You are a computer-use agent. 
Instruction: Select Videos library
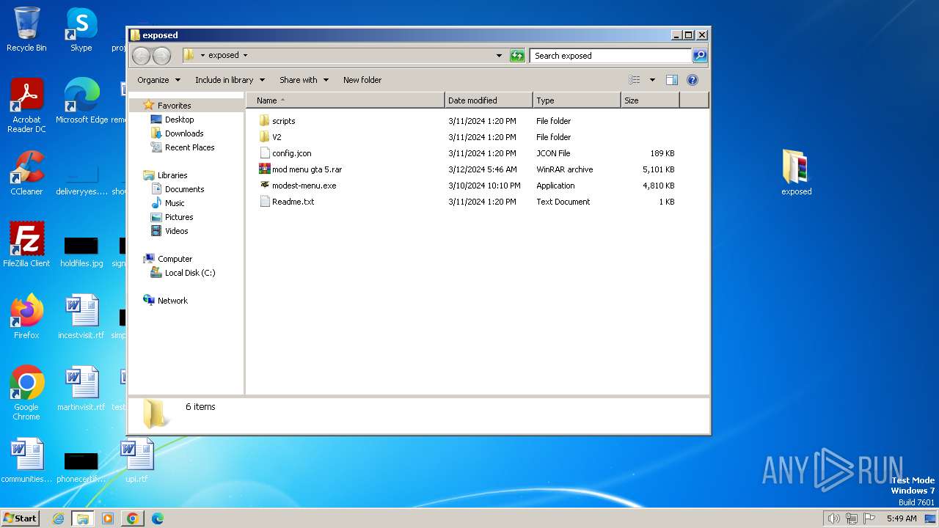point(176,231)
